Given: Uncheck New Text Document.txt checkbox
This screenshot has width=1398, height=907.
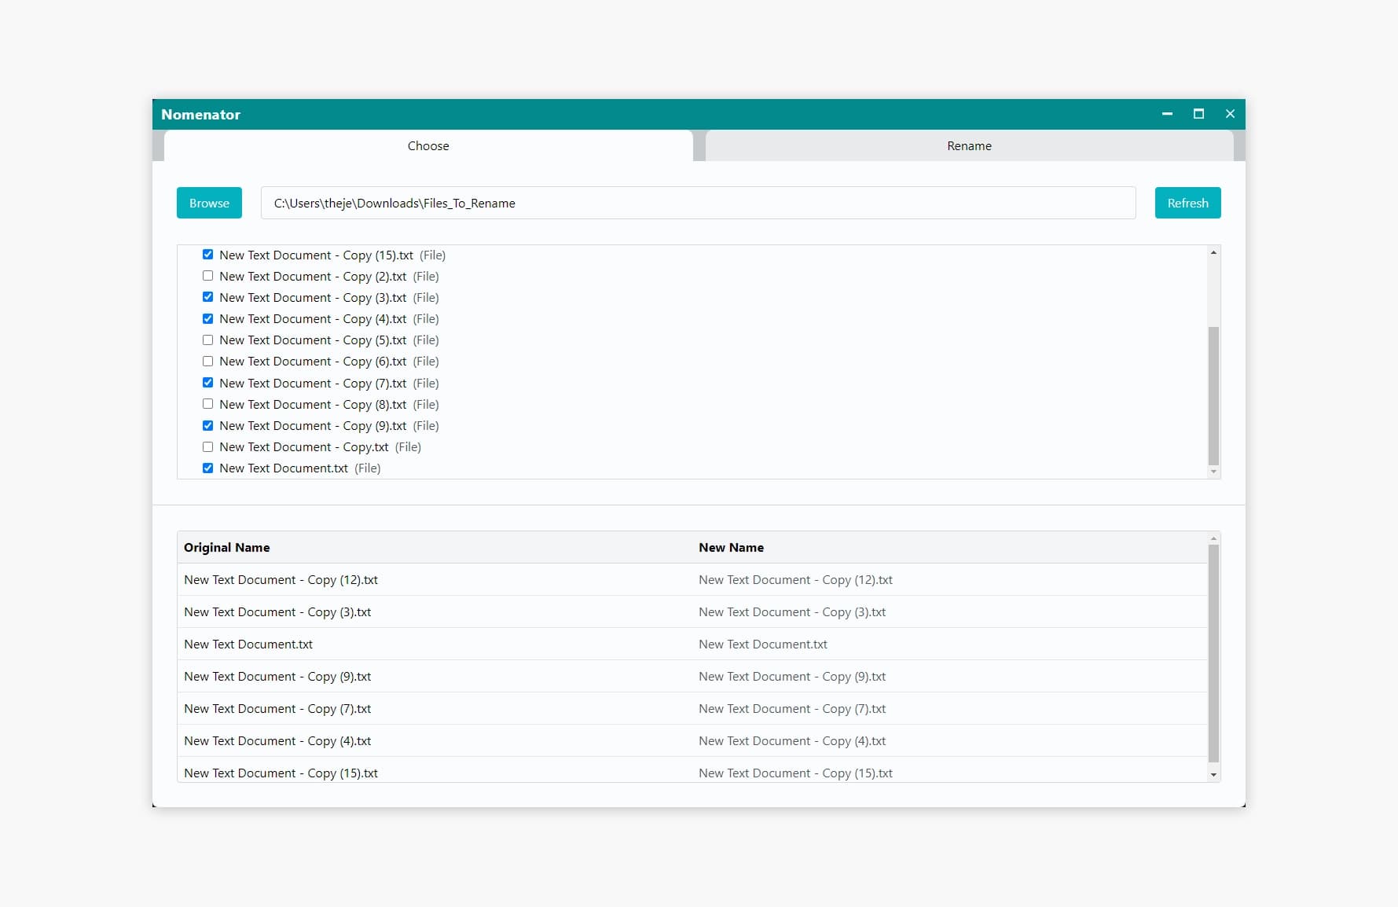Looking at the screenshot, I should (207, 468).
